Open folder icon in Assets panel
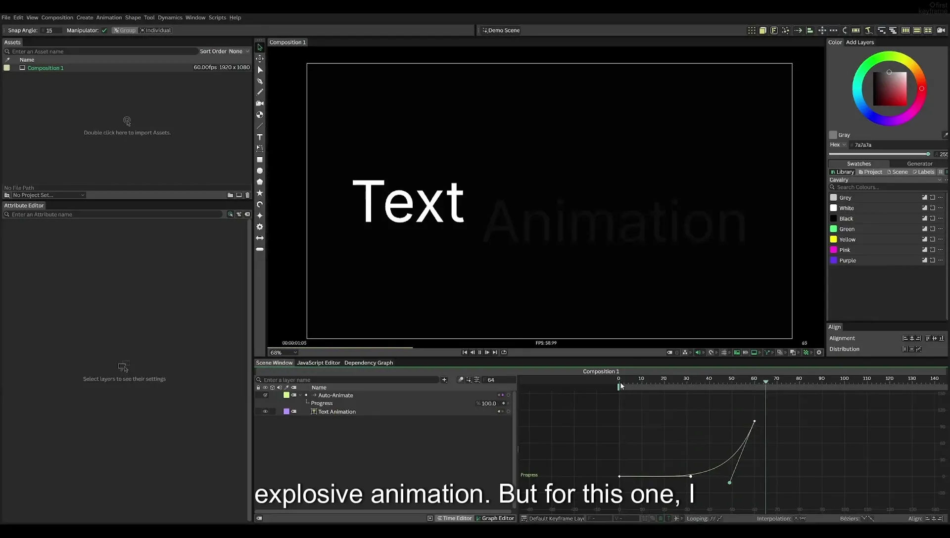950x538 pixels. pyautogui.click(x=230, y=195)
